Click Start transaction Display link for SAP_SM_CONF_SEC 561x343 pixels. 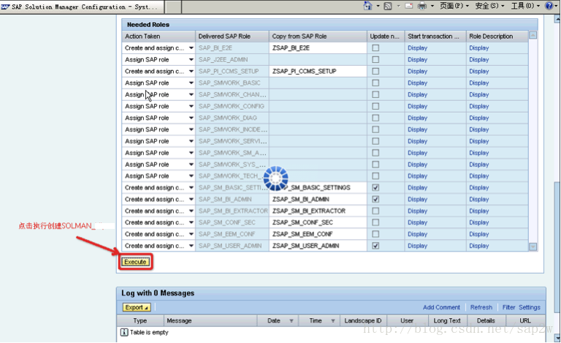pyautogui.click(x=417, y=222)
